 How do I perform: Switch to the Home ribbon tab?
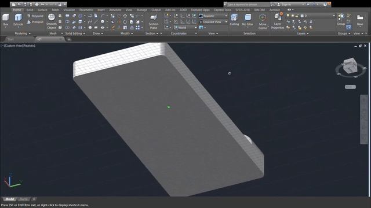coord(17,10)
